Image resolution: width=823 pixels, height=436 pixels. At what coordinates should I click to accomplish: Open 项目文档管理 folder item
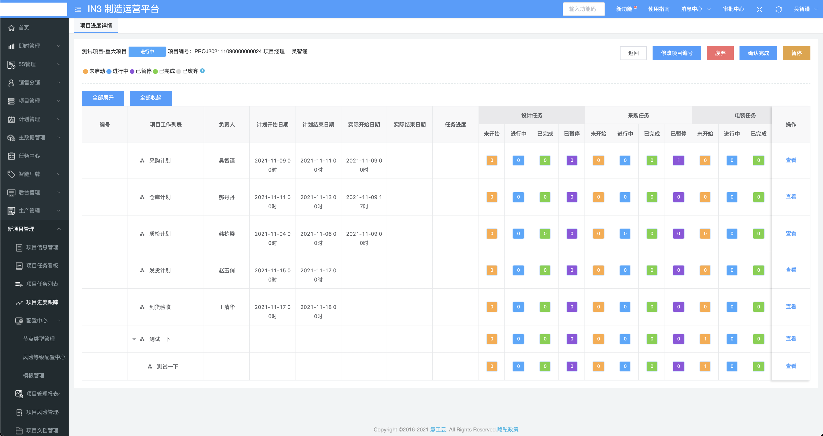[42, 430]
